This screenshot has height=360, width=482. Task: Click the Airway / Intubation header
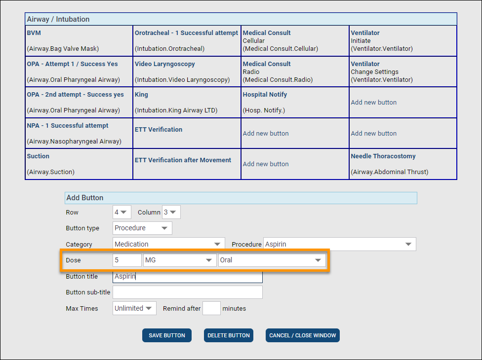[x=241, y=19]
